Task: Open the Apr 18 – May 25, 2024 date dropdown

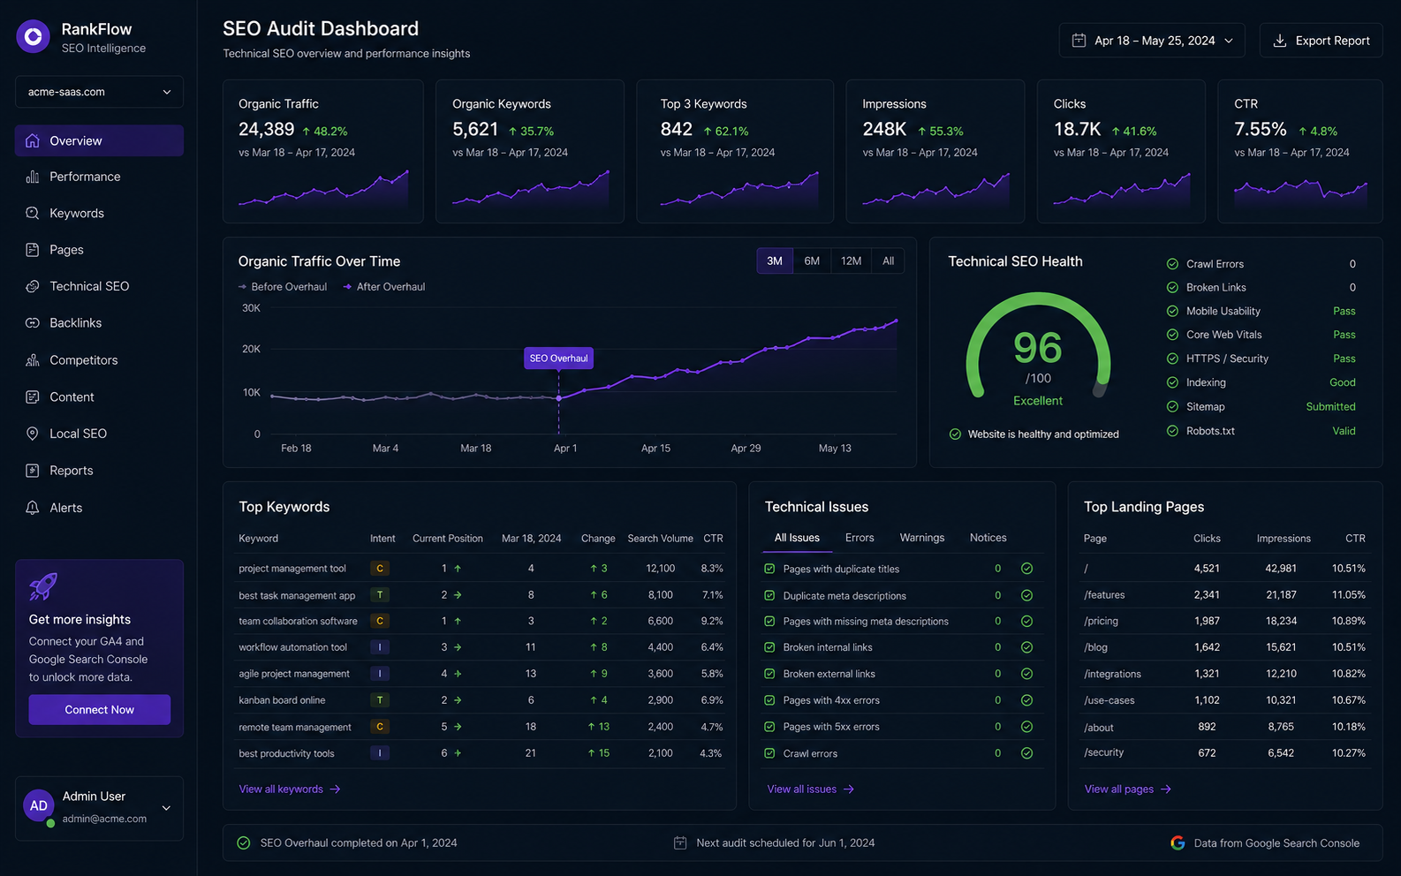Action: 1152,41
